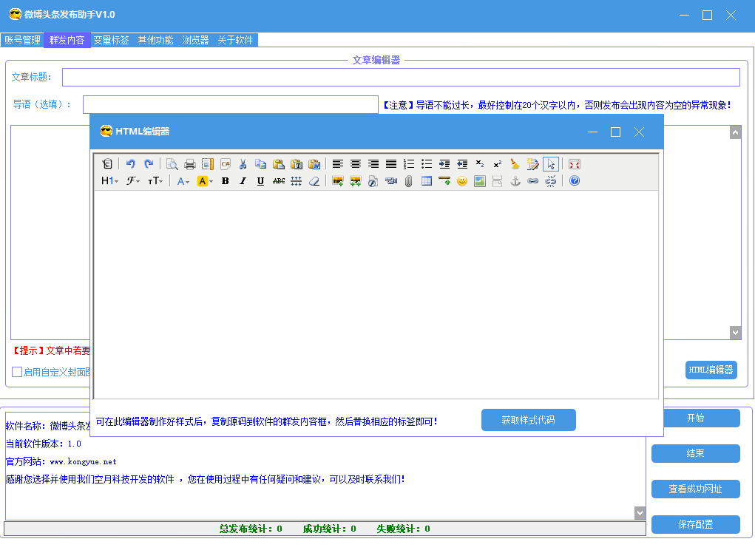
Task: Open line height dropdown
Action: [x=296, y=181]
